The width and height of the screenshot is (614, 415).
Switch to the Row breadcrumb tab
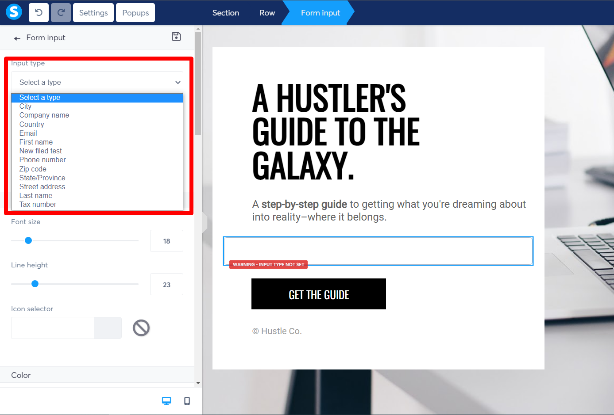(267, 12)
